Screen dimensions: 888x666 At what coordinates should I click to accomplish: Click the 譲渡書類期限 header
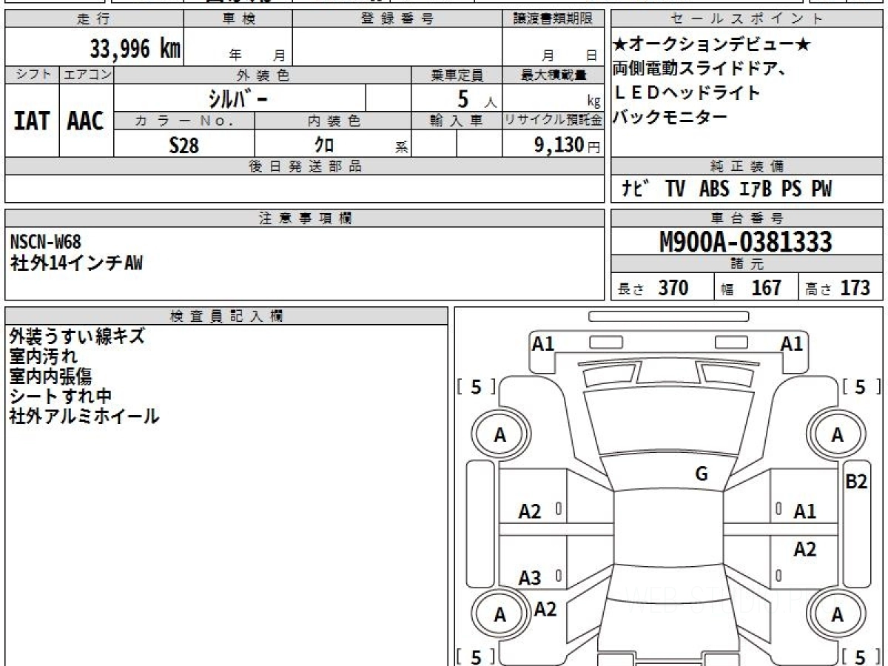[x=553, y=19]
